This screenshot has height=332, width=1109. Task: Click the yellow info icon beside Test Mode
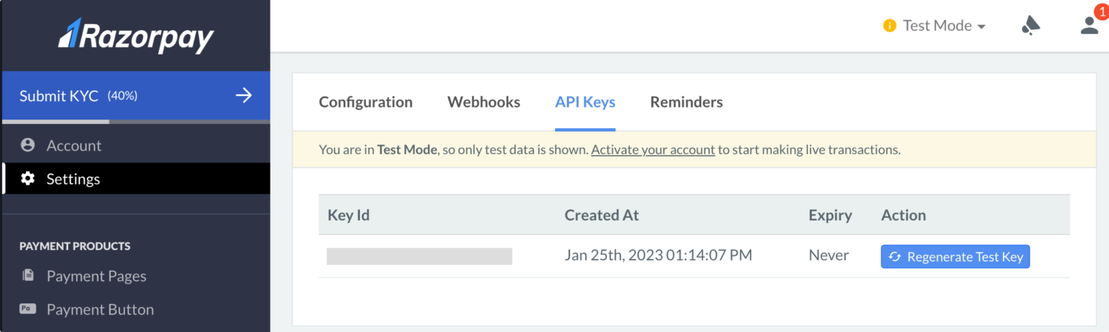(890, 26)
